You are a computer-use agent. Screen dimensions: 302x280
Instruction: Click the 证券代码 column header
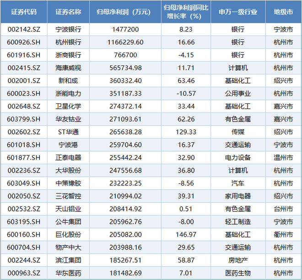pyautogui.click(x=23, y=12)
